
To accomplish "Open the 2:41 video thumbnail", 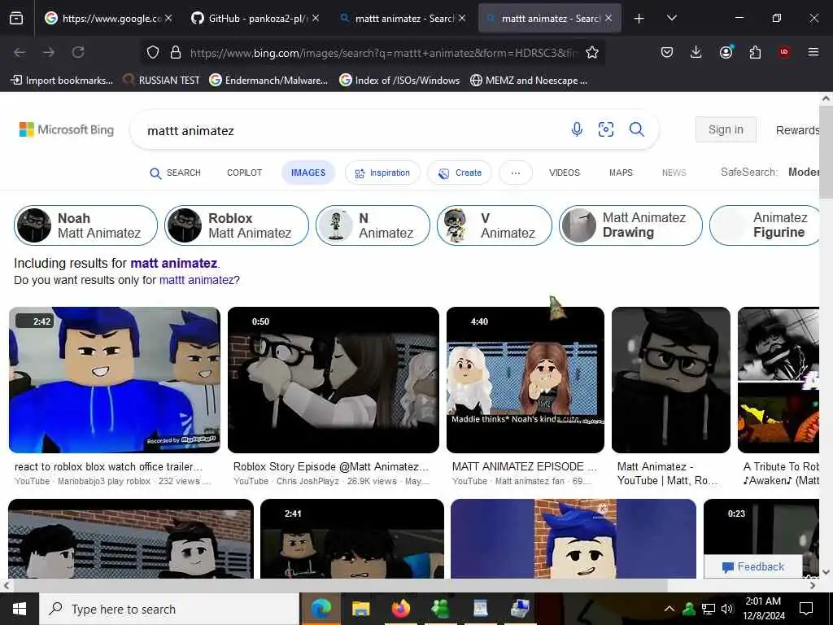I will coord(351,539).
